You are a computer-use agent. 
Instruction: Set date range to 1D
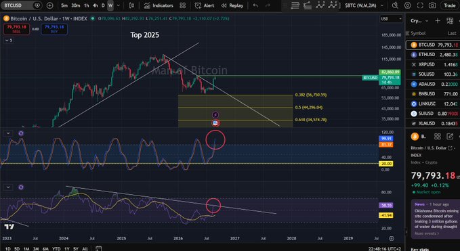point(8,249)
